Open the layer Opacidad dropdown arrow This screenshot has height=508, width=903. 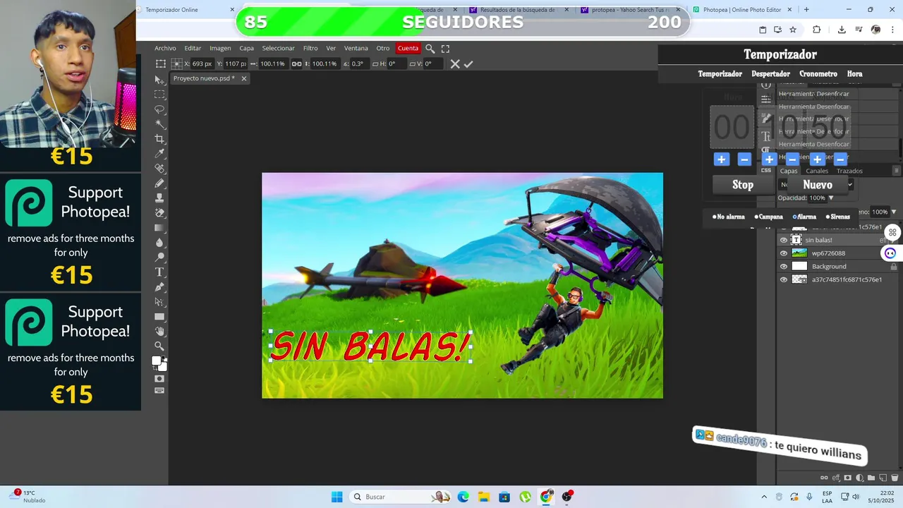(x=831, y=198)
